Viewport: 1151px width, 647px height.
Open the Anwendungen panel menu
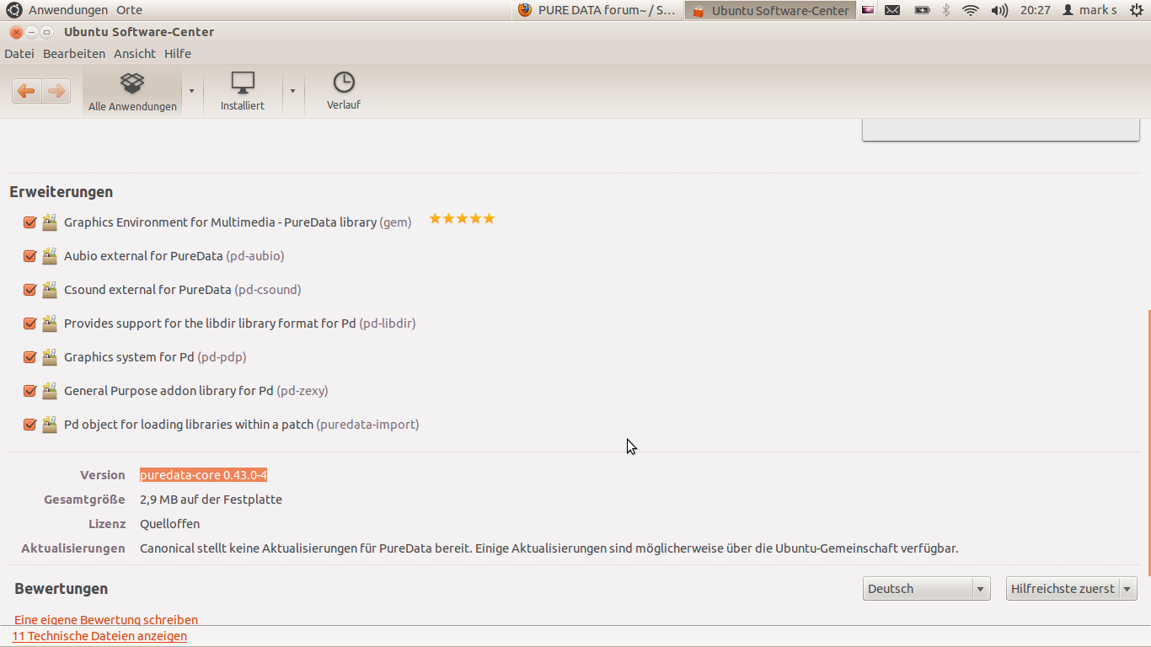point(68,10)
